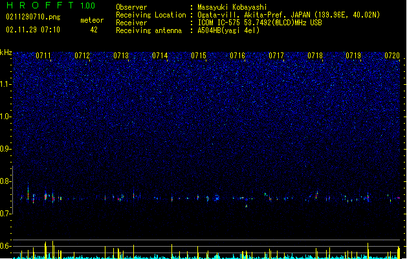Click the Receiver label

click(x=131, y=23)
